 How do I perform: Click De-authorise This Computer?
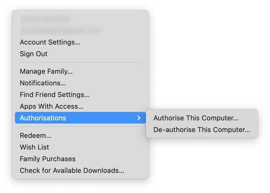(201, 130)
